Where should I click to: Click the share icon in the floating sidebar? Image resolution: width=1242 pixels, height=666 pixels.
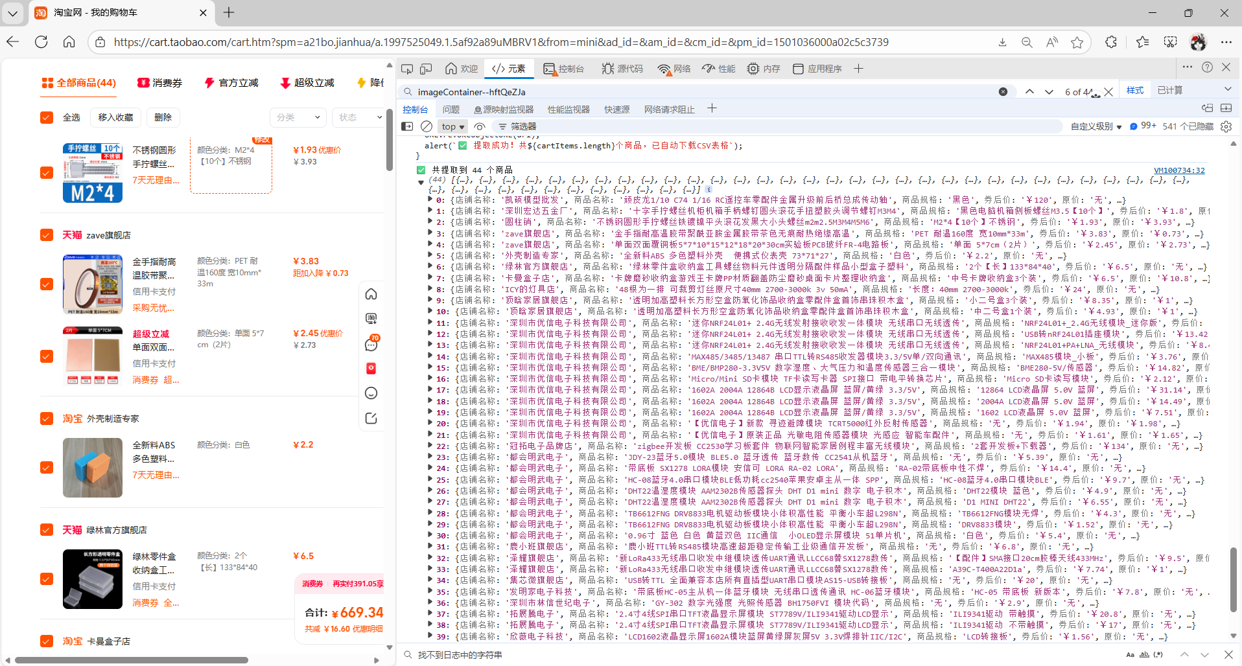coord(371,418)
